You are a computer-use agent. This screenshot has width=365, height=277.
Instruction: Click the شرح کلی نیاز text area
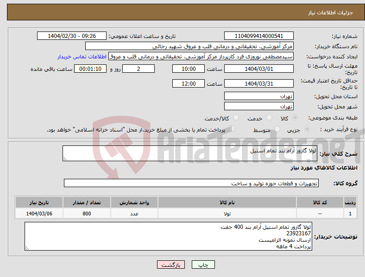point(190,153)
